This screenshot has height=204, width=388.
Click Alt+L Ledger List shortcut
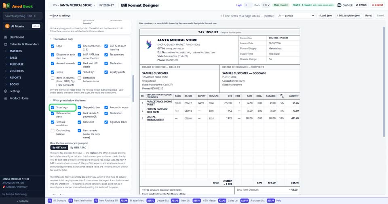click(x=158, y=200)
